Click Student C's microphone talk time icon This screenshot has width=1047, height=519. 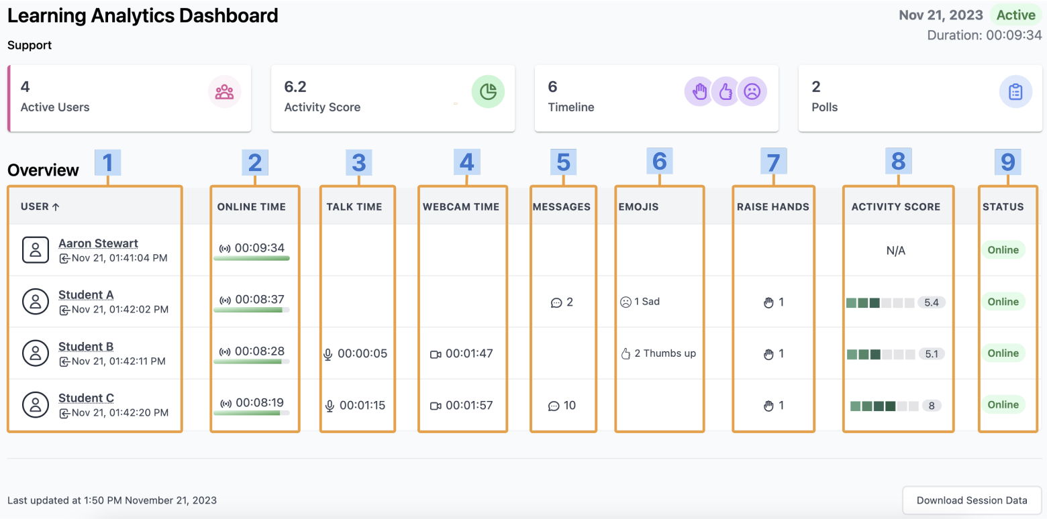[330, 406]
